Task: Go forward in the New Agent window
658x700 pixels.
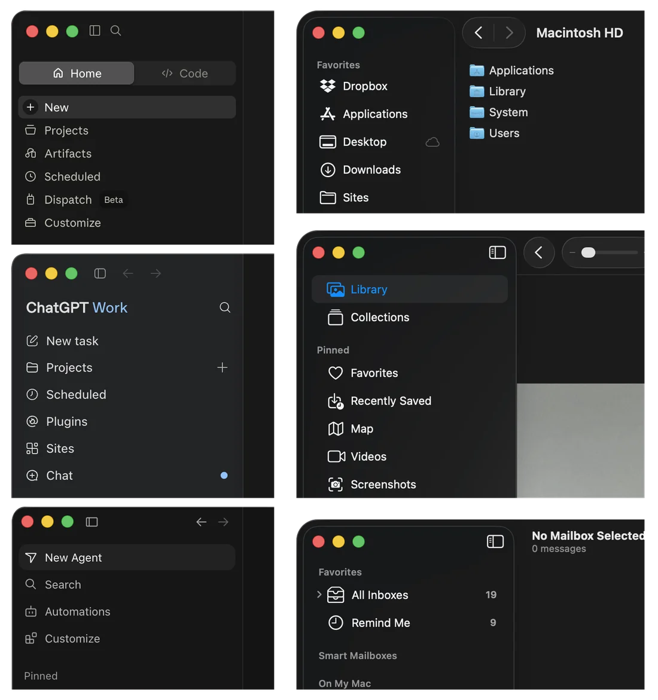Action: coord(223,522)
